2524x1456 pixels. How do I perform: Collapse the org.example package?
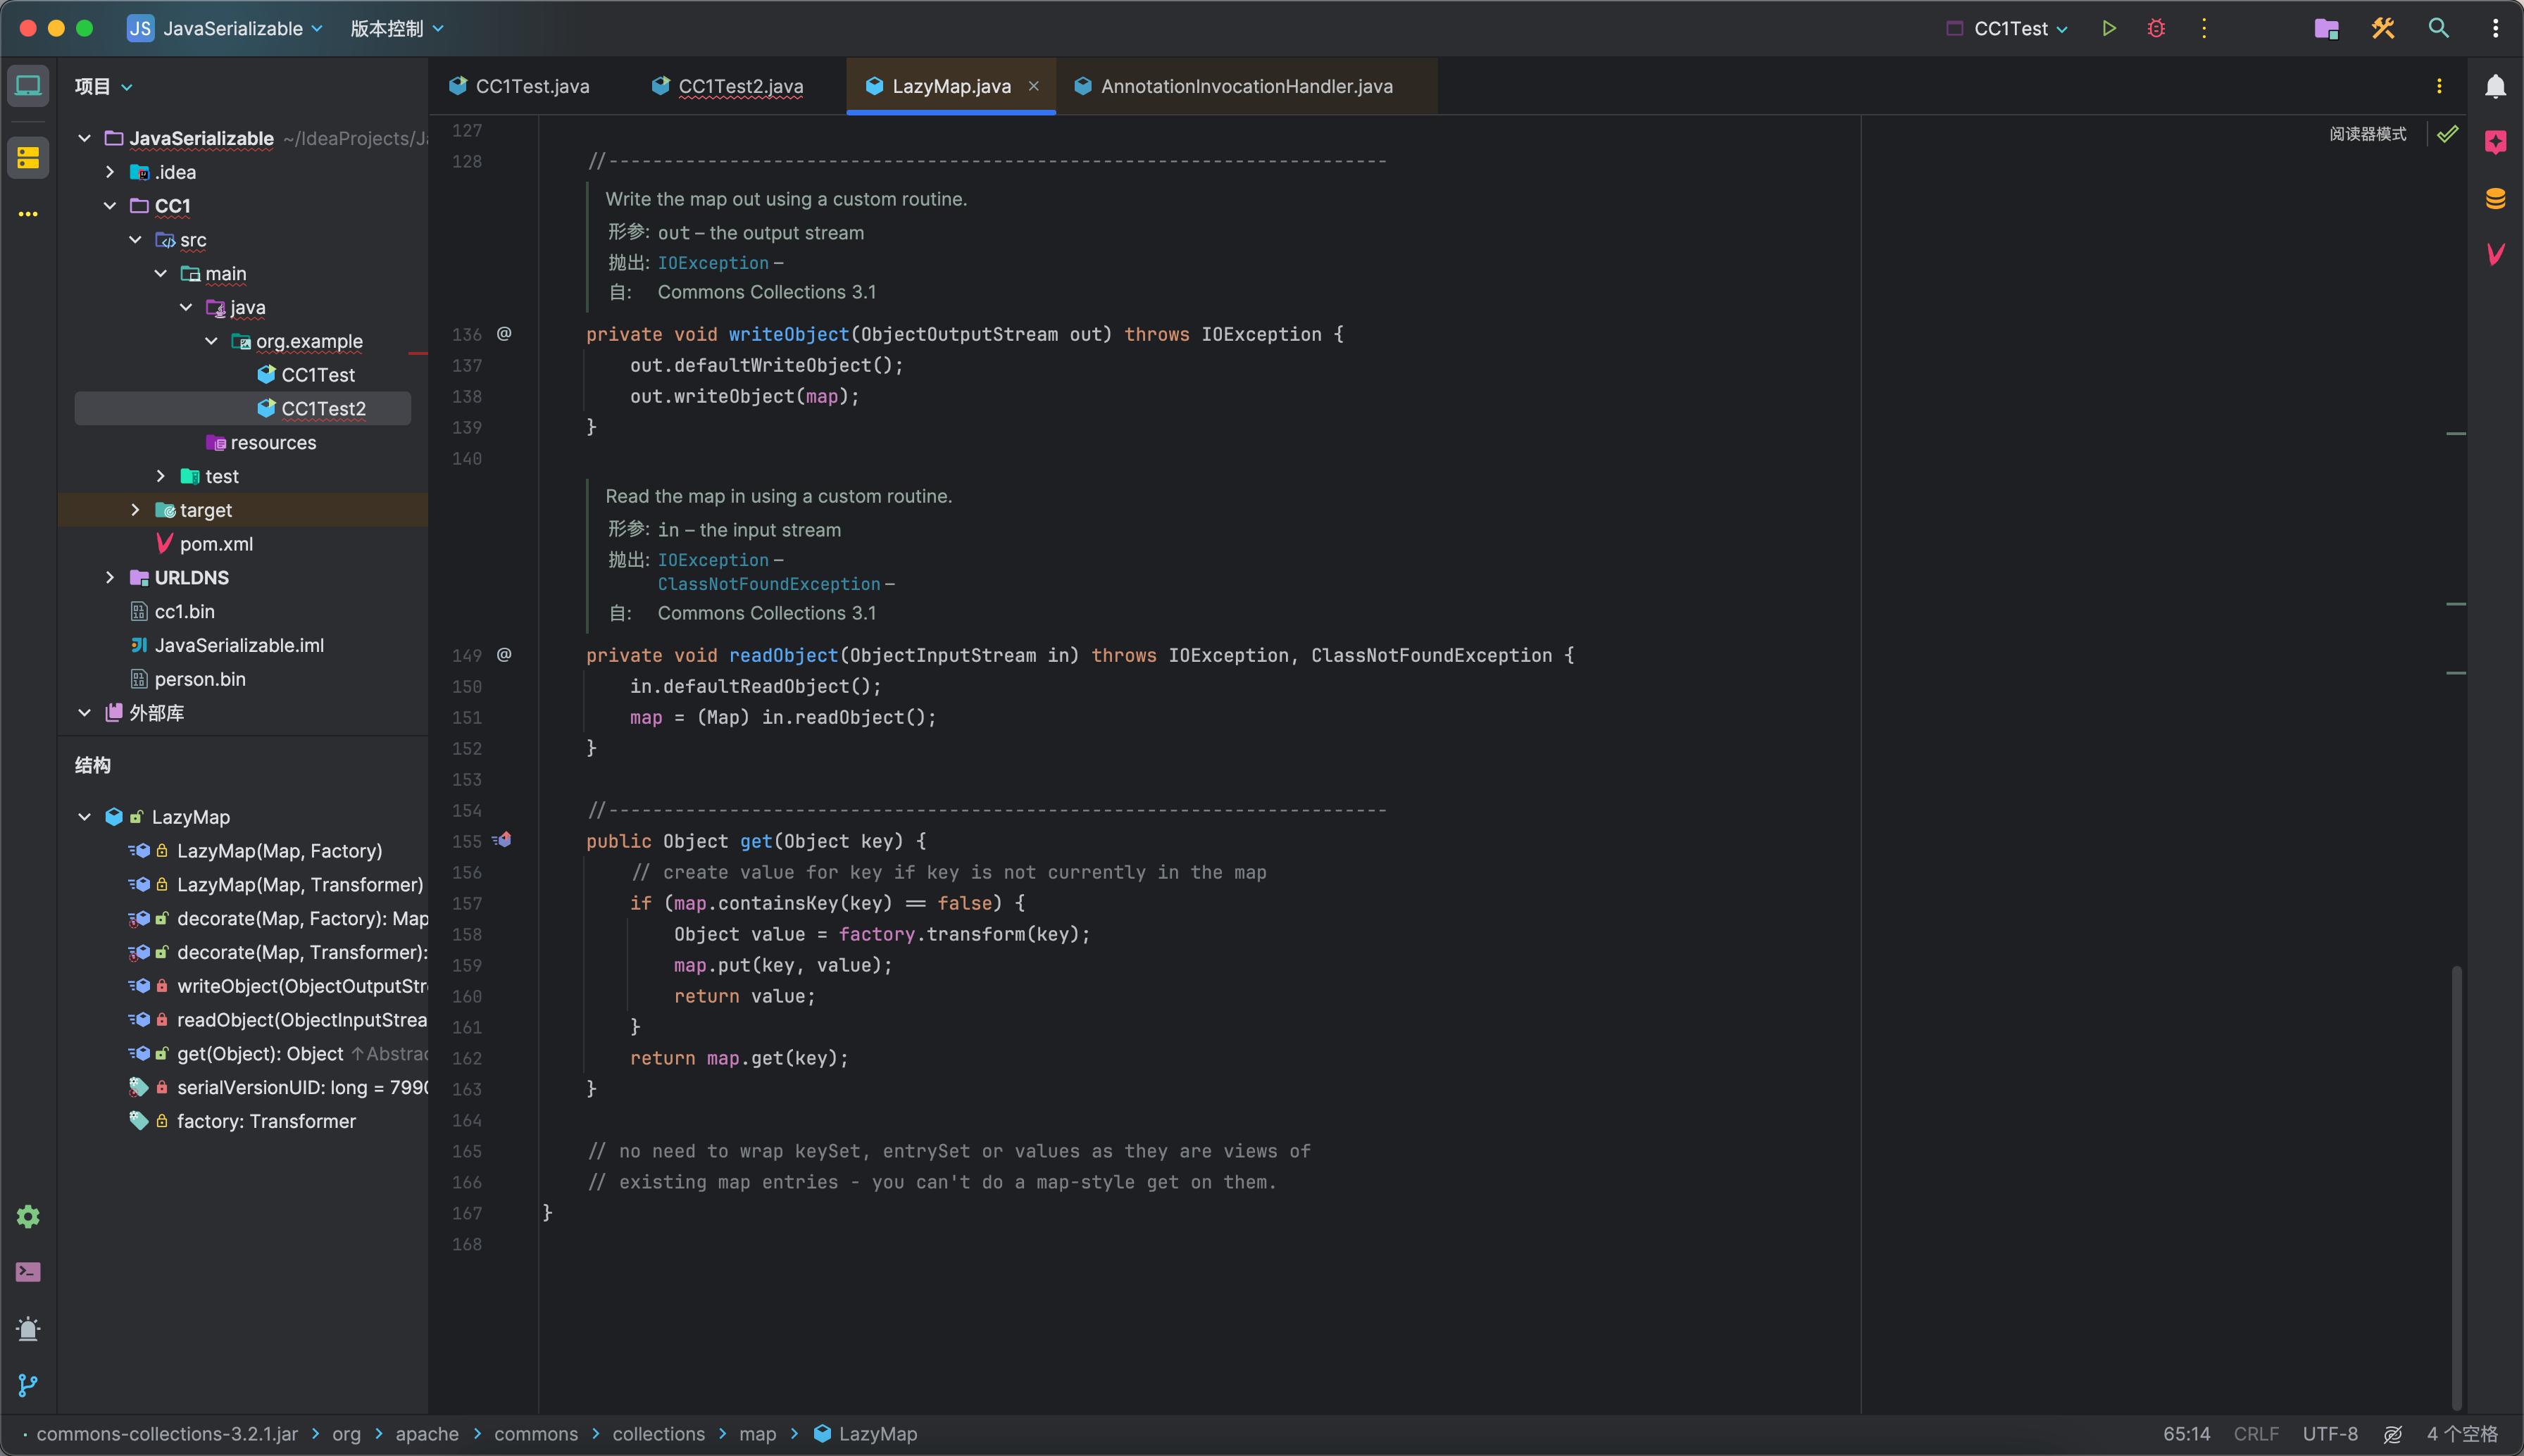click(211, 341)
